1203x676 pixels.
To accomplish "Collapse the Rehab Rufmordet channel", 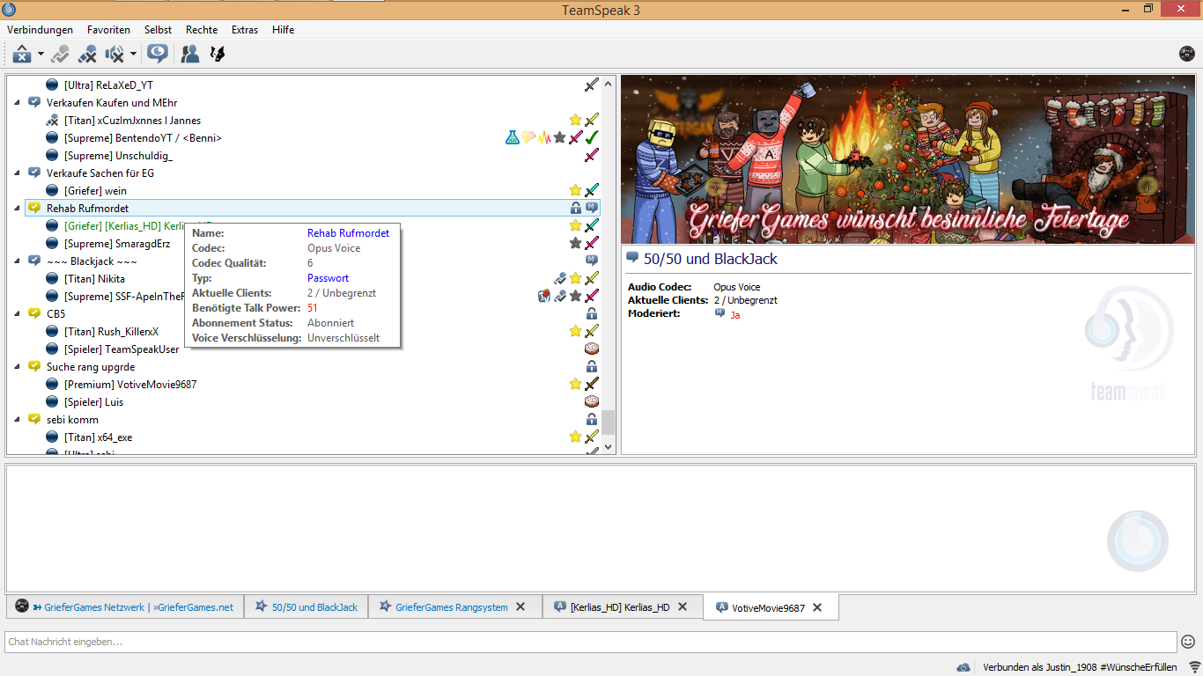I will pyautogui.click(x=18, y=209).
